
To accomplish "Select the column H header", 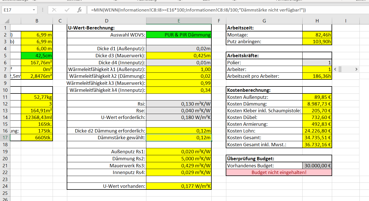I will (x=317, y=20).
